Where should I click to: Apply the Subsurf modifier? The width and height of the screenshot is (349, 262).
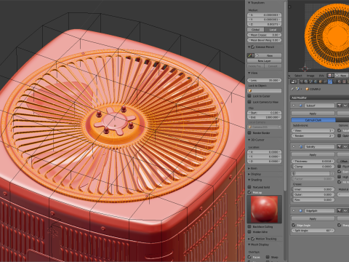pos(313,114)
